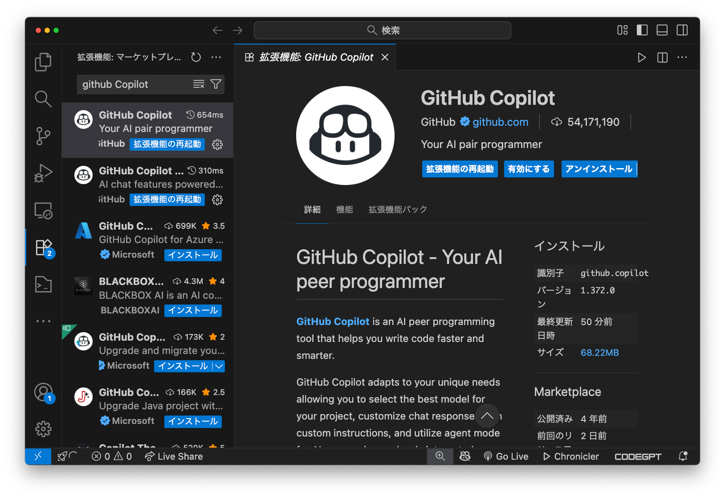Toggle the primary side bar
Screen dimensions: 725x498
click(x=642, y=30)
